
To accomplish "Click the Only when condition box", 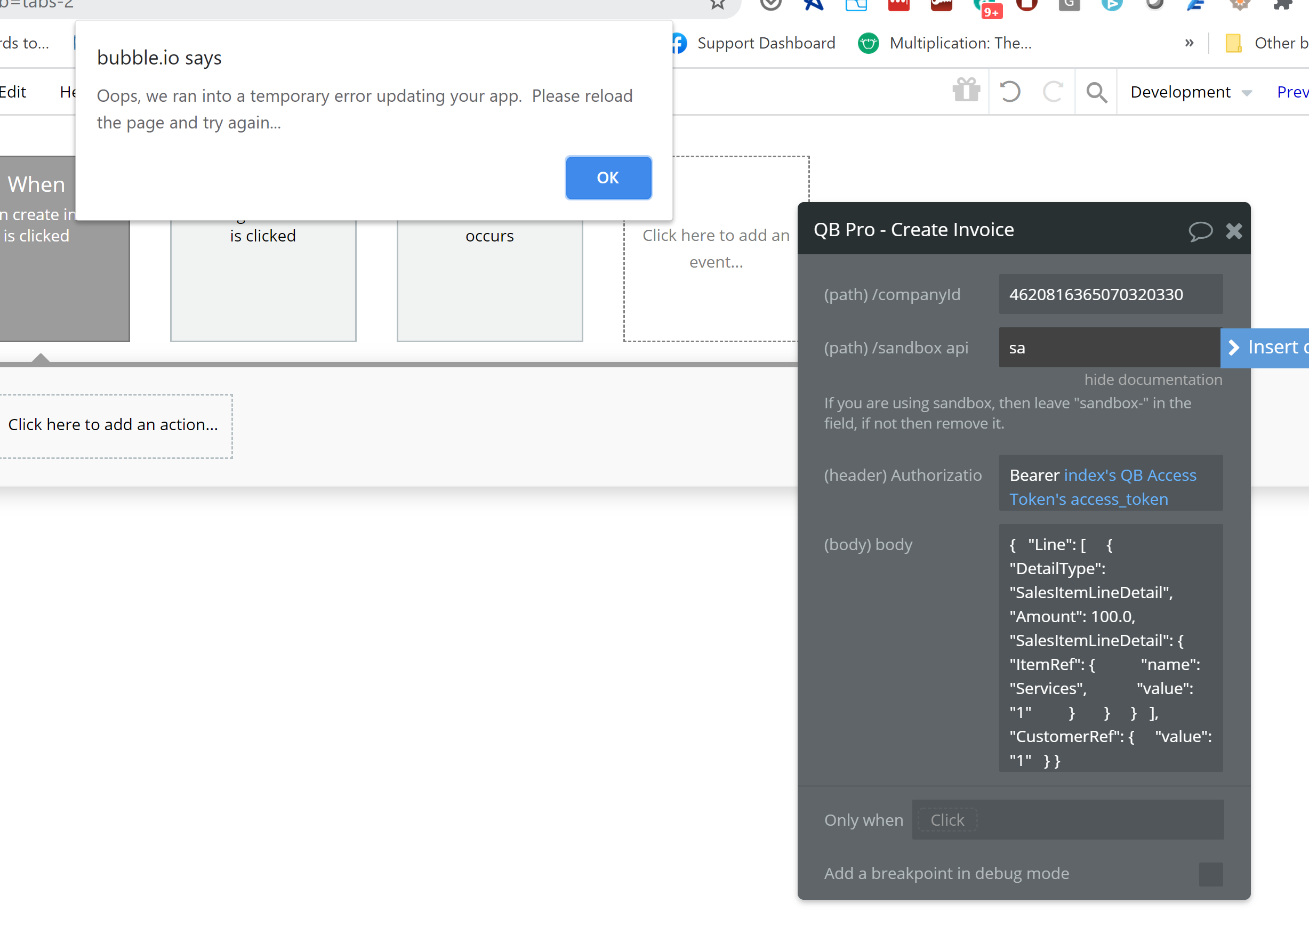I will click(x=1067, y=819).
